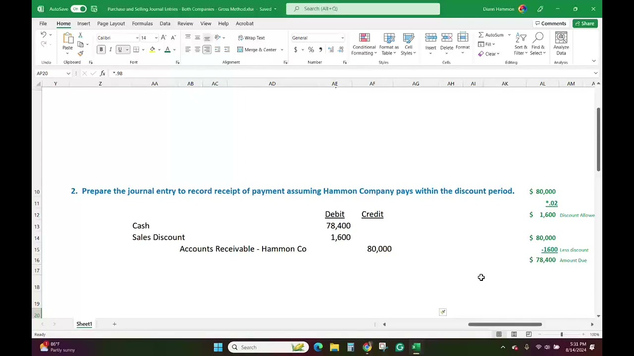Screen dimensions: 634x356
Task: Apply Percent Style format
Action: tap(311, 49)
